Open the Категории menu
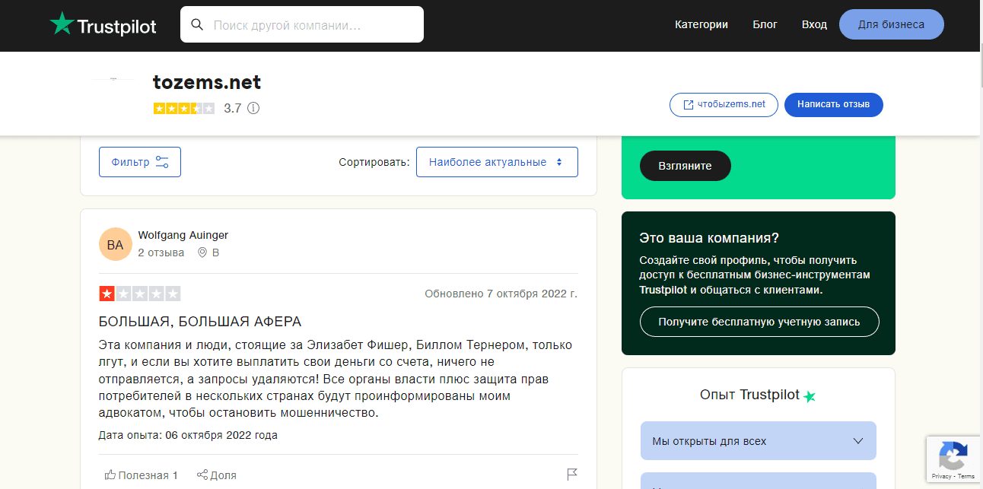Viewport: 983px width, 489px height. (701, 24)
